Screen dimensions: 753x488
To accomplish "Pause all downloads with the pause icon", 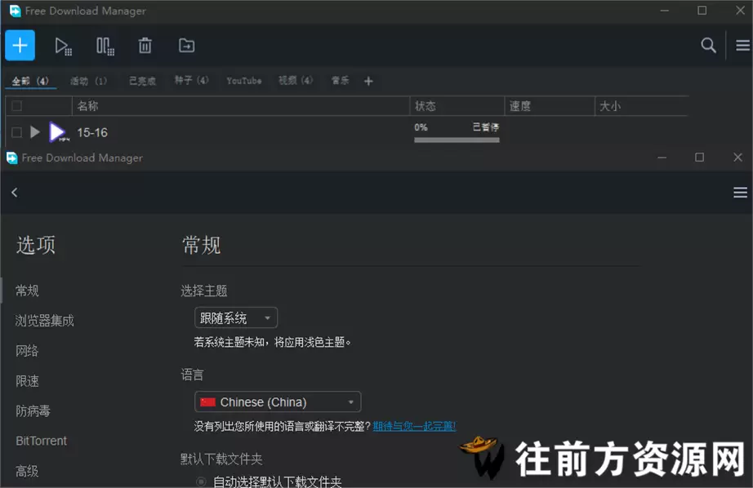I will point(105,46).
